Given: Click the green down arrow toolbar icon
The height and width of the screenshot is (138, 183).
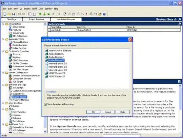Looking at the screenshot, I should tap(44, 14).
